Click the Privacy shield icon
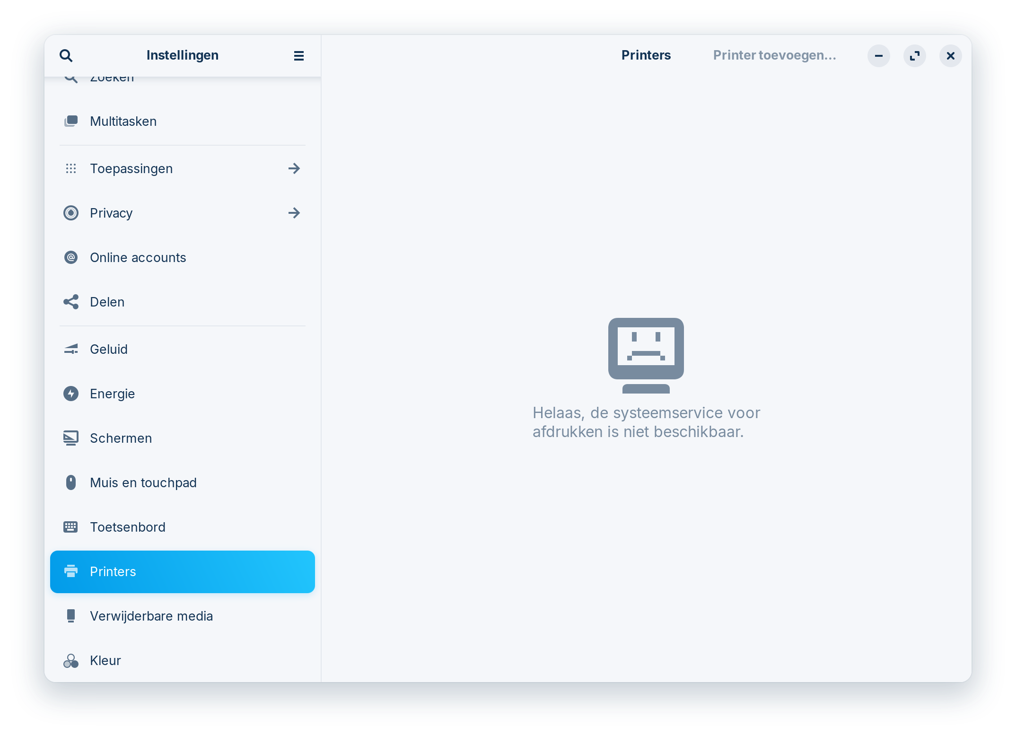The image size is (1016, 736). [71, 213]
